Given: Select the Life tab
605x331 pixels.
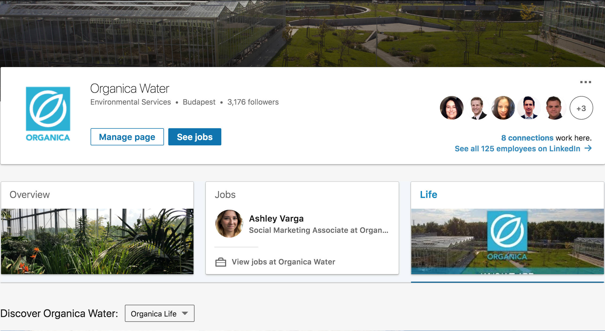Looking at the screenshot, I should [x=507, y=228].
